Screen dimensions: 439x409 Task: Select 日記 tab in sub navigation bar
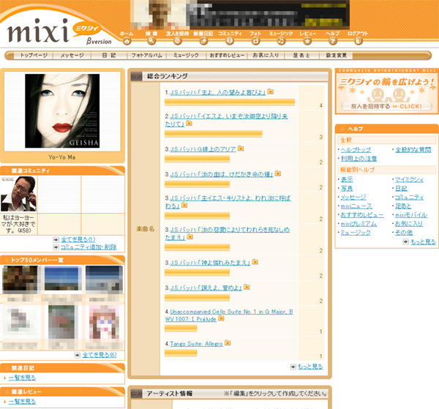tap(109, 56)
